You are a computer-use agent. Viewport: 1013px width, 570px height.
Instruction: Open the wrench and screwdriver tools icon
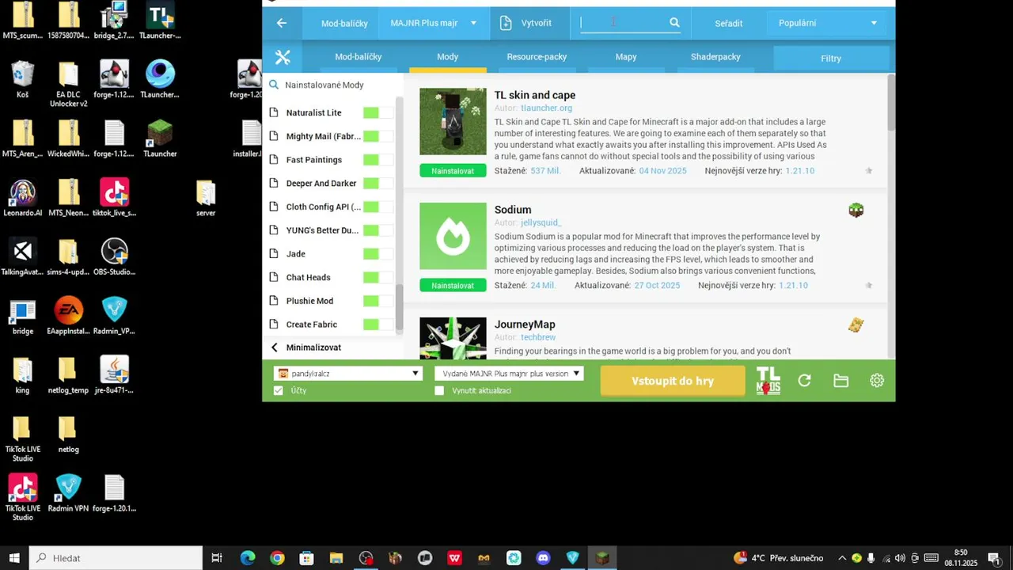(283, 57)
